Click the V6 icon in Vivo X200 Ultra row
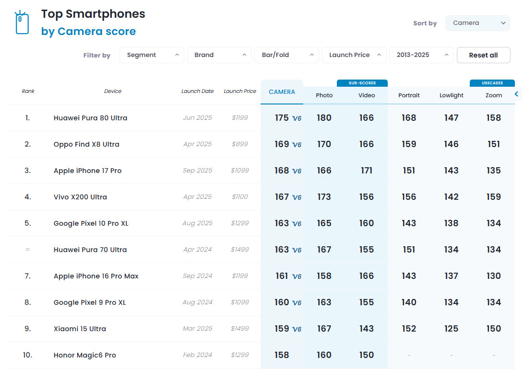The height and width of the screenshot is (369, 524). [x=297, y=197]
